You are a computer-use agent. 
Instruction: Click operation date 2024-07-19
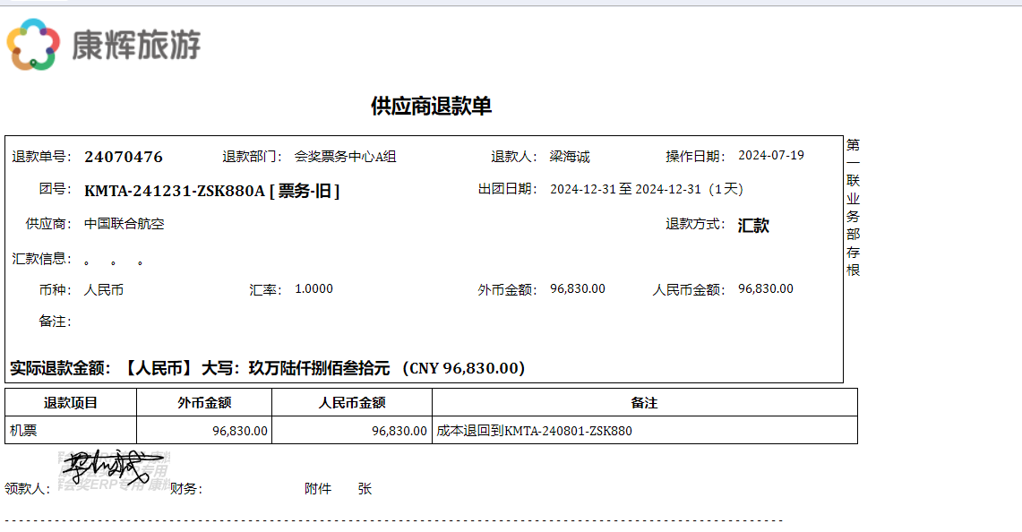coord(770,156)
